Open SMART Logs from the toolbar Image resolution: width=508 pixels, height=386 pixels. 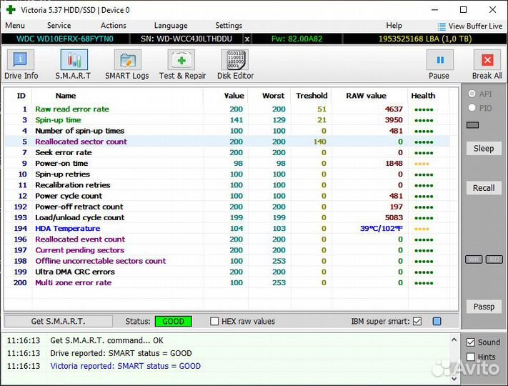click(x=126, y=65)
